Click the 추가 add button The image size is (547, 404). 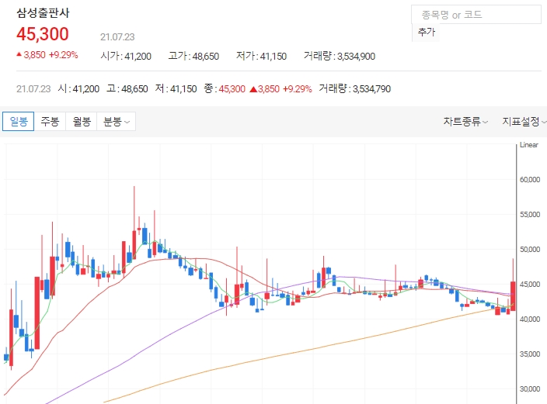point(426,32)
